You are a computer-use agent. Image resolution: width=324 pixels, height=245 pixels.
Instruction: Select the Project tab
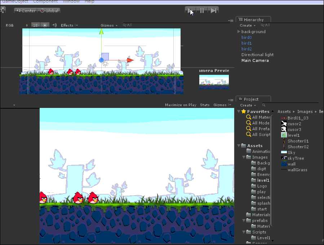point(253,99)
